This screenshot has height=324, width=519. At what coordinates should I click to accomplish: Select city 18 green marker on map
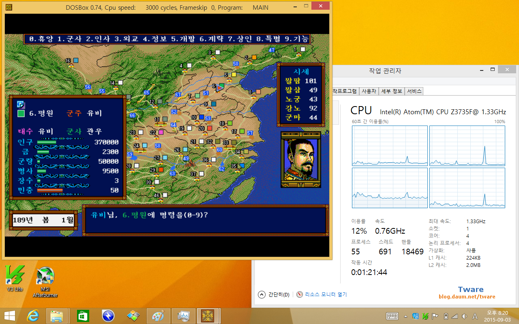[x=229, y=123]
